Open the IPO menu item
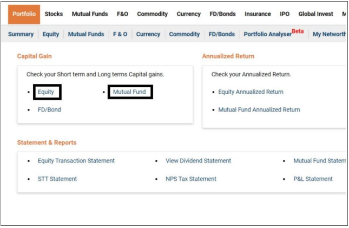 [x=285, y=14]
